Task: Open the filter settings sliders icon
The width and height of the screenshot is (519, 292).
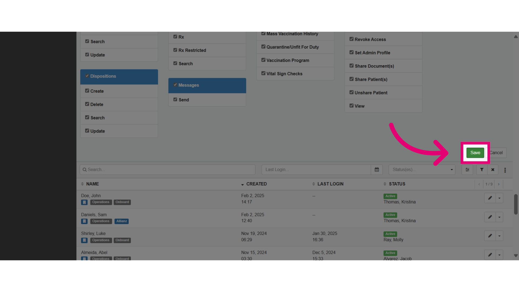Action: [x=467, y=170]
